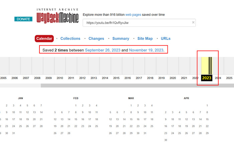Select year 2009 in the timeline

coord(48,78)
